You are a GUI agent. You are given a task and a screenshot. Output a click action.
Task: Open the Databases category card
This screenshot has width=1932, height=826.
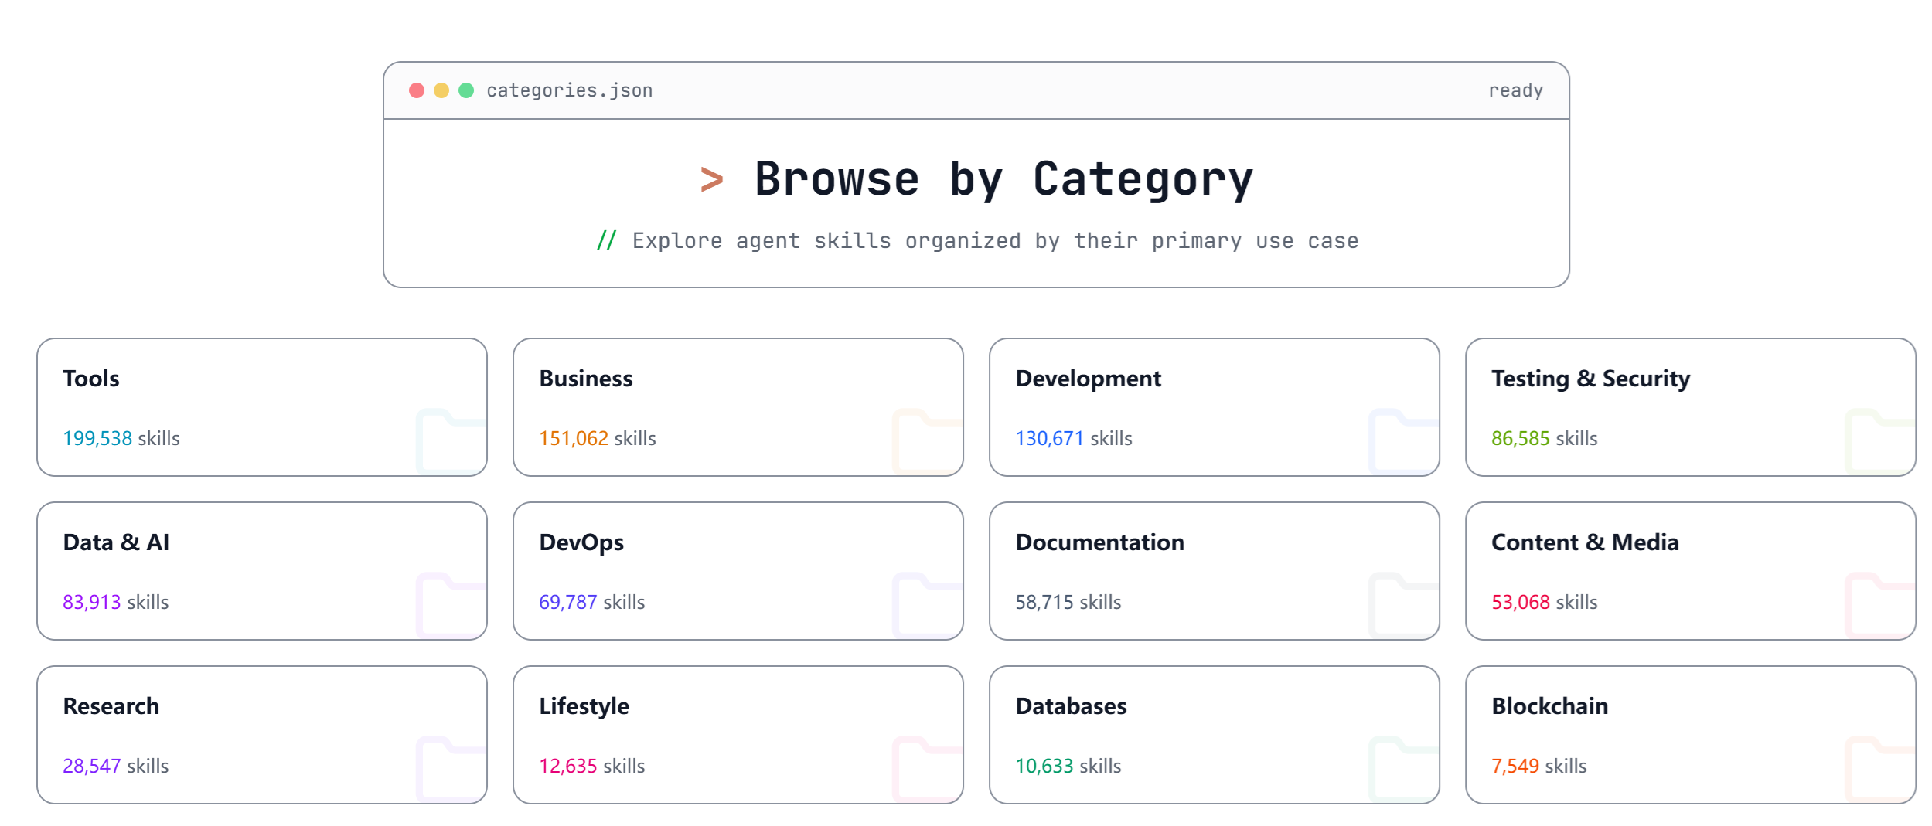click(x=1215, y=735)
